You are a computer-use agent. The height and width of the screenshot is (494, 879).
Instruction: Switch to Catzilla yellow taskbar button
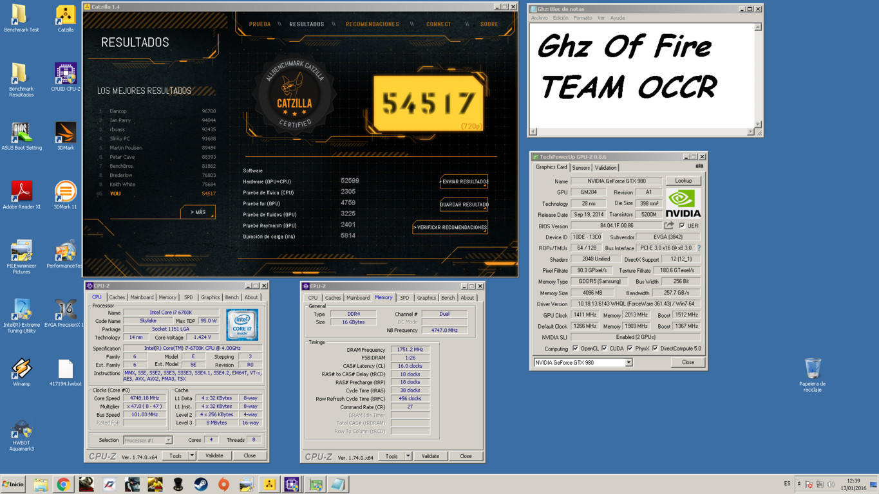coord(269,484)
